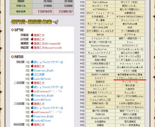Click blue icon on 初日賞 1位 row
The image size is (155, 127).
tap(32, 62)
